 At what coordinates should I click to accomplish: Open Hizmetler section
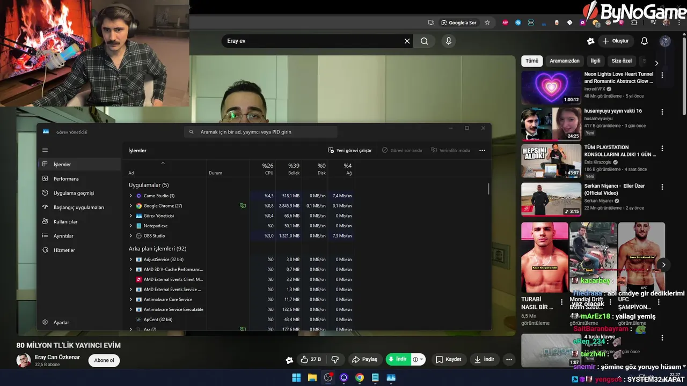click(81, 250)
